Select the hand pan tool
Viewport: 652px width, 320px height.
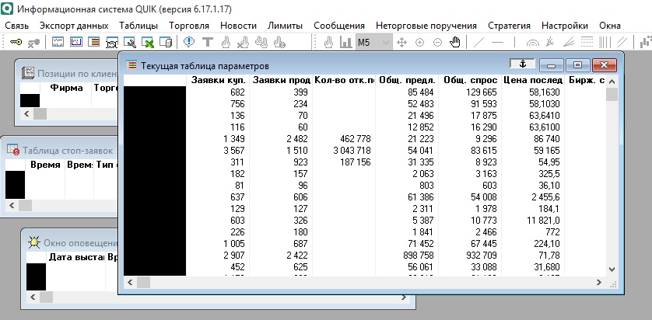click(x=456, y=42)
